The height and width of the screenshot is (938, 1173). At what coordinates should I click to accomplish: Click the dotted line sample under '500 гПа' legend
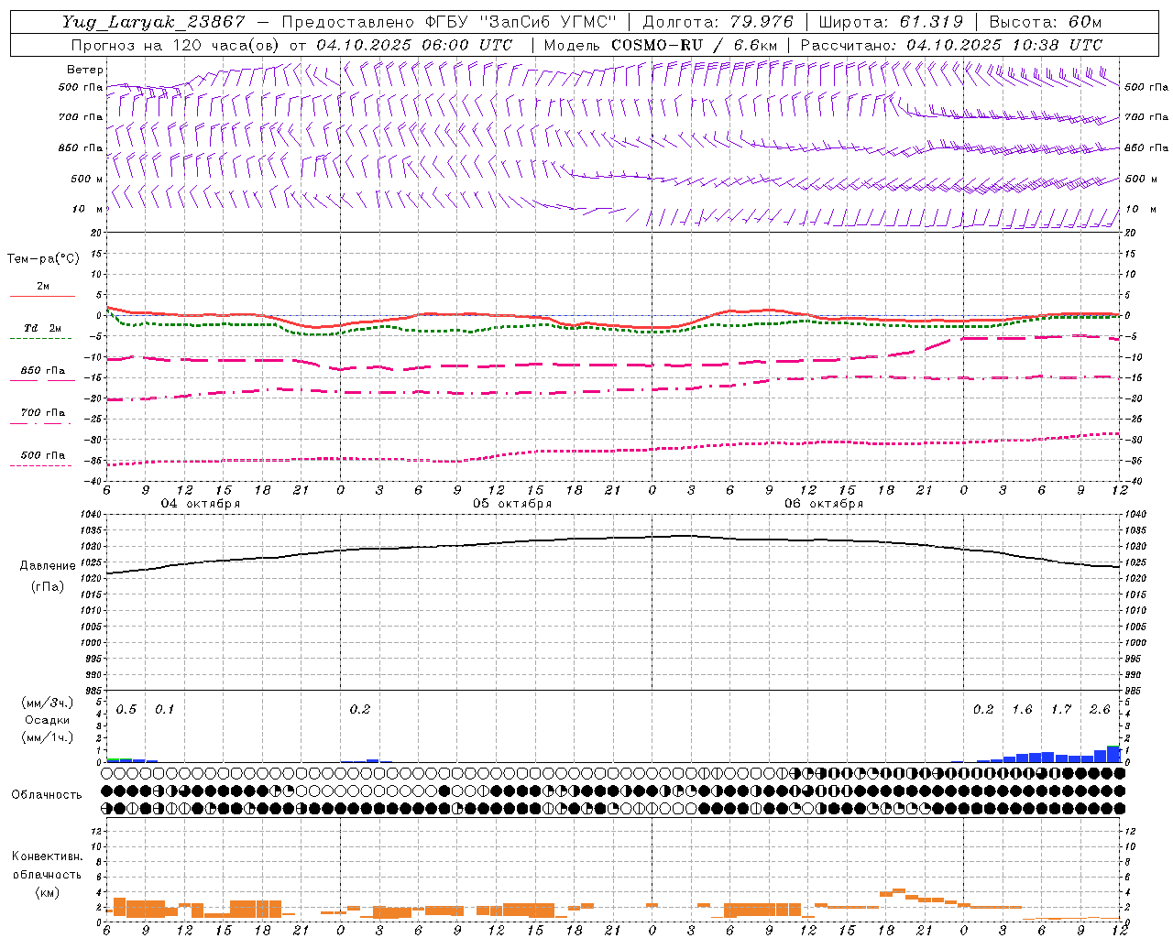point(41,465)
